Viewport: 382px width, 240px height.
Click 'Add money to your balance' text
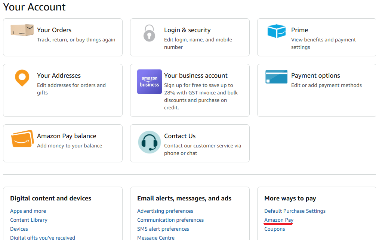tap(70, 146)
